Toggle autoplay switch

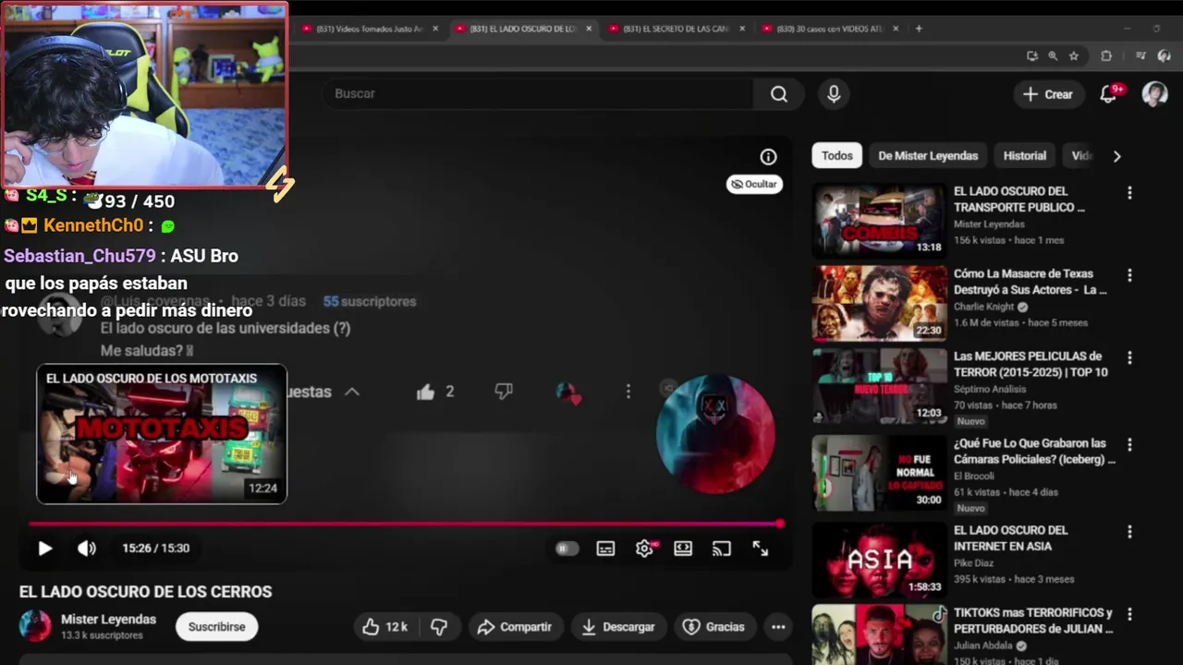pyautogui.click(x=567, y=549)
